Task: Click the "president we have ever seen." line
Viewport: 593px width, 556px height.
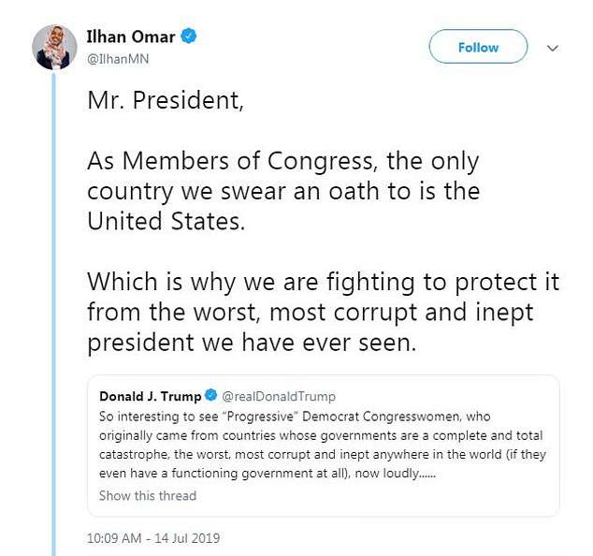Action: (250, 342)
